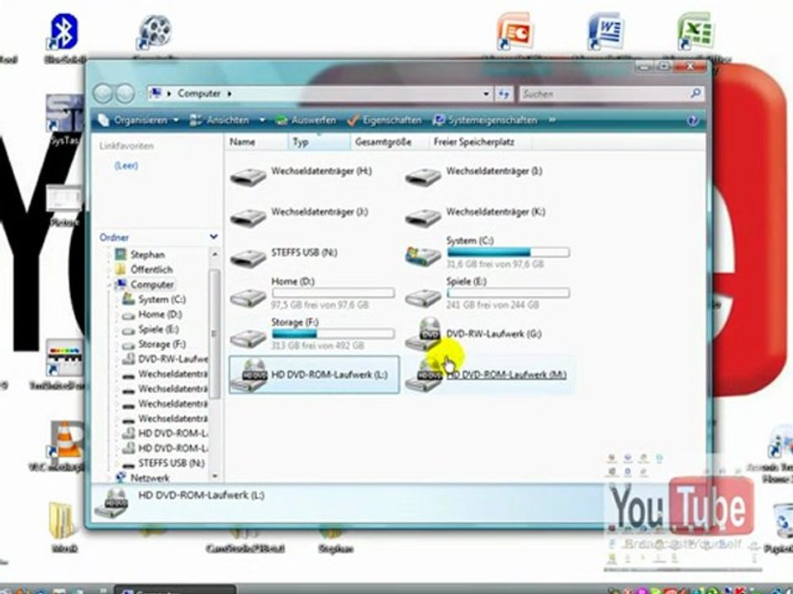
Task: Select System (C:) drive icon
Action: [x=423, y=256]
